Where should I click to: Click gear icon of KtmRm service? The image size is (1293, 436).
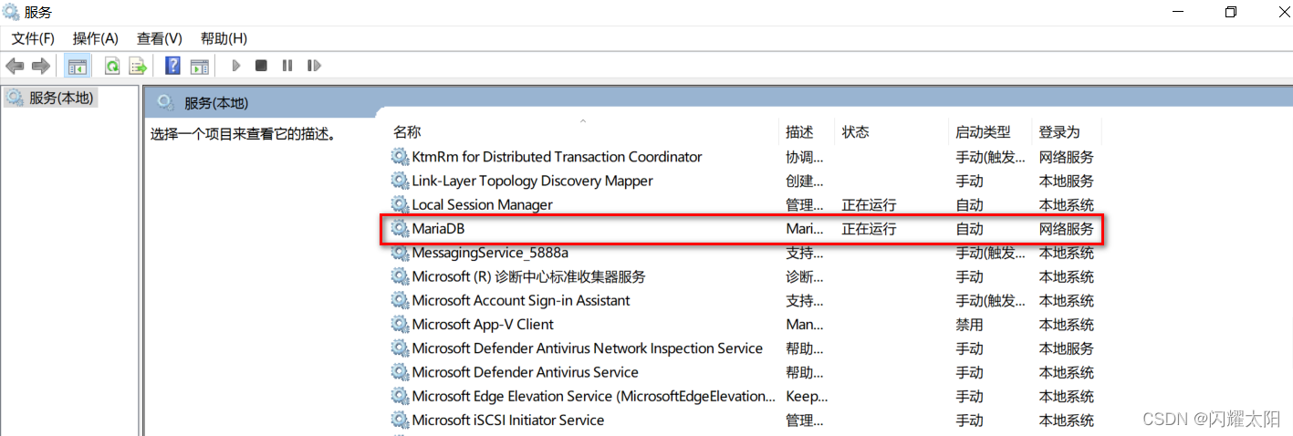point(400,157)
